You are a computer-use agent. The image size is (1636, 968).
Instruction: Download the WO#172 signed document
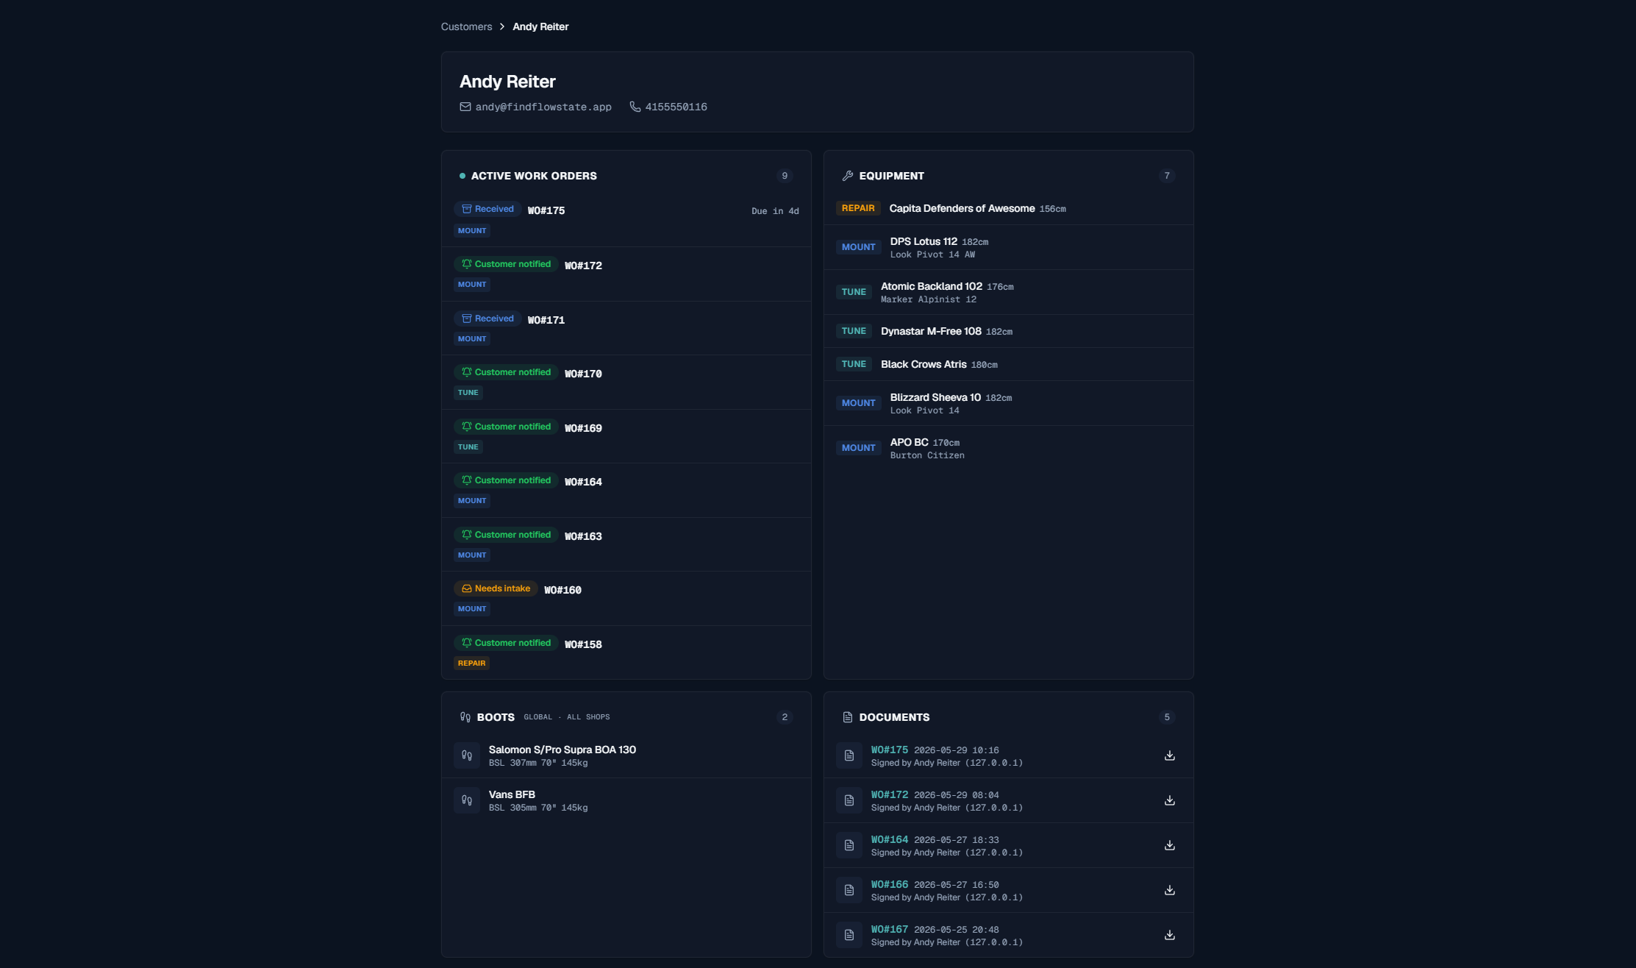coord(1169,801)
